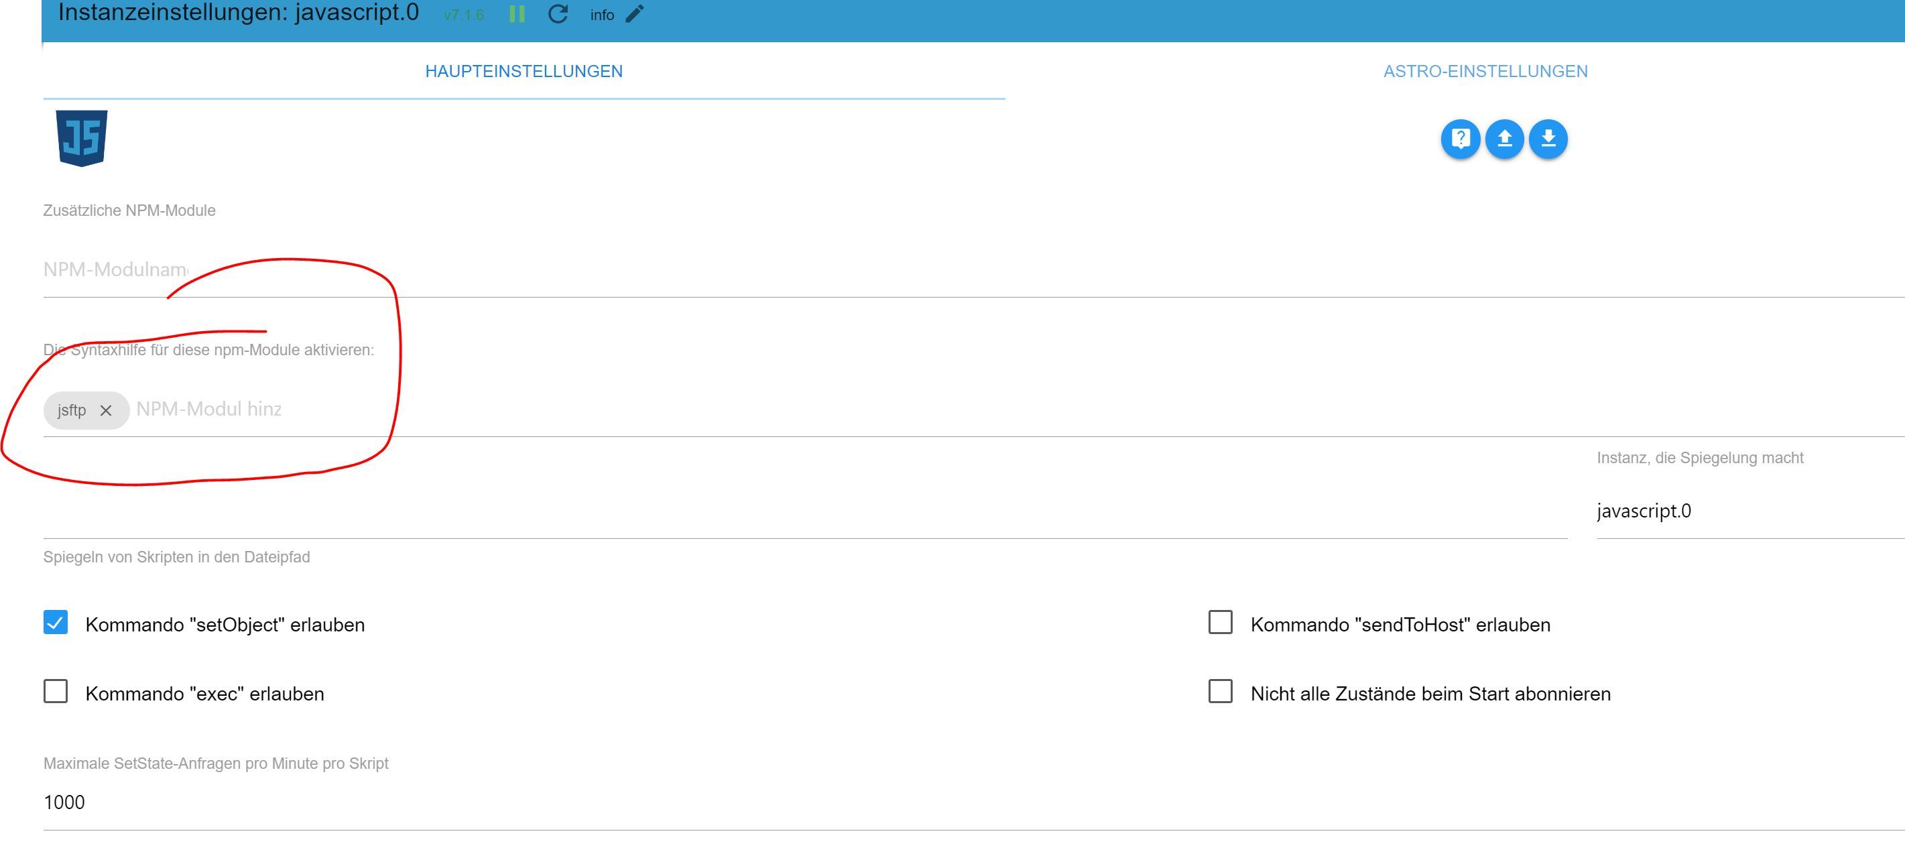Click the pencil edit log level icon
Screen dimensions: 1905x862
[635, 14]
